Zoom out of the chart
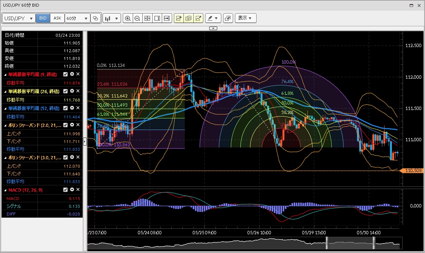The image size is (425, 253). coord(137,18)
